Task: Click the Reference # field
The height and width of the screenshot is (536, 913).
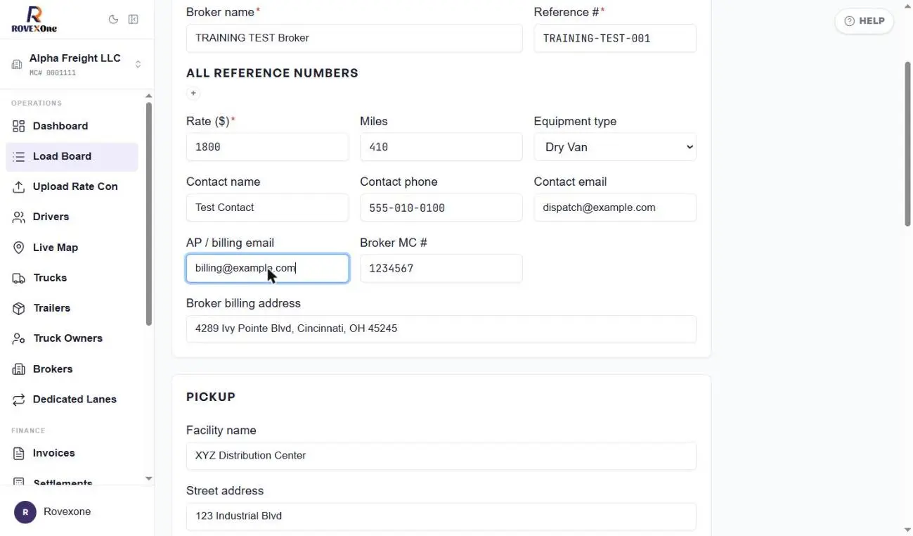Action: click(615, 38)
